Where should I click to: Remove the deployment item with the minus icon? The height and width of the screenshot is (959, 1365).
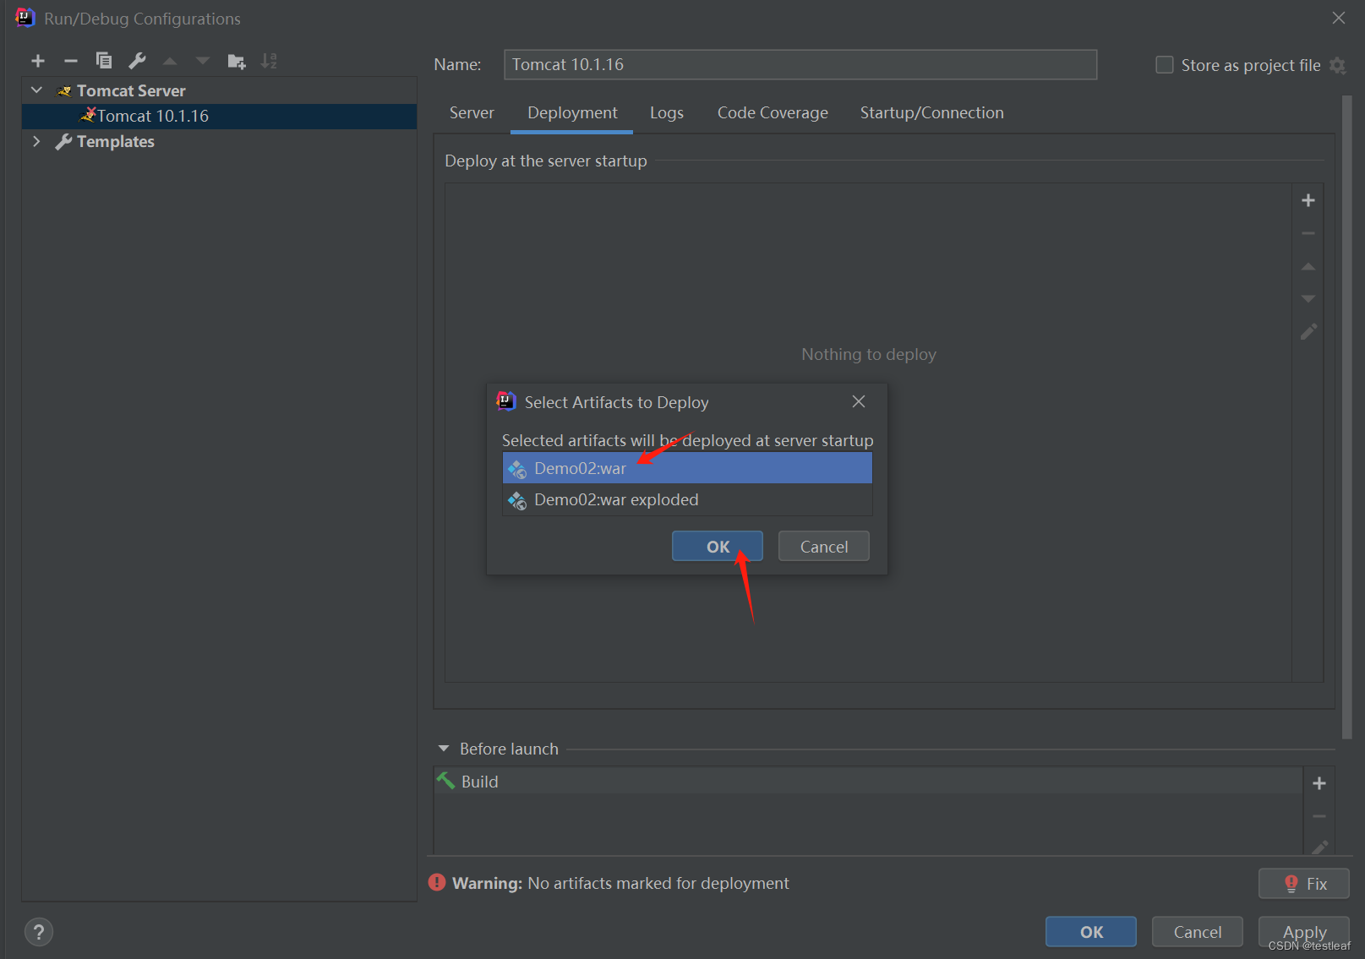pyautogui.click(x=1308, y=233)
